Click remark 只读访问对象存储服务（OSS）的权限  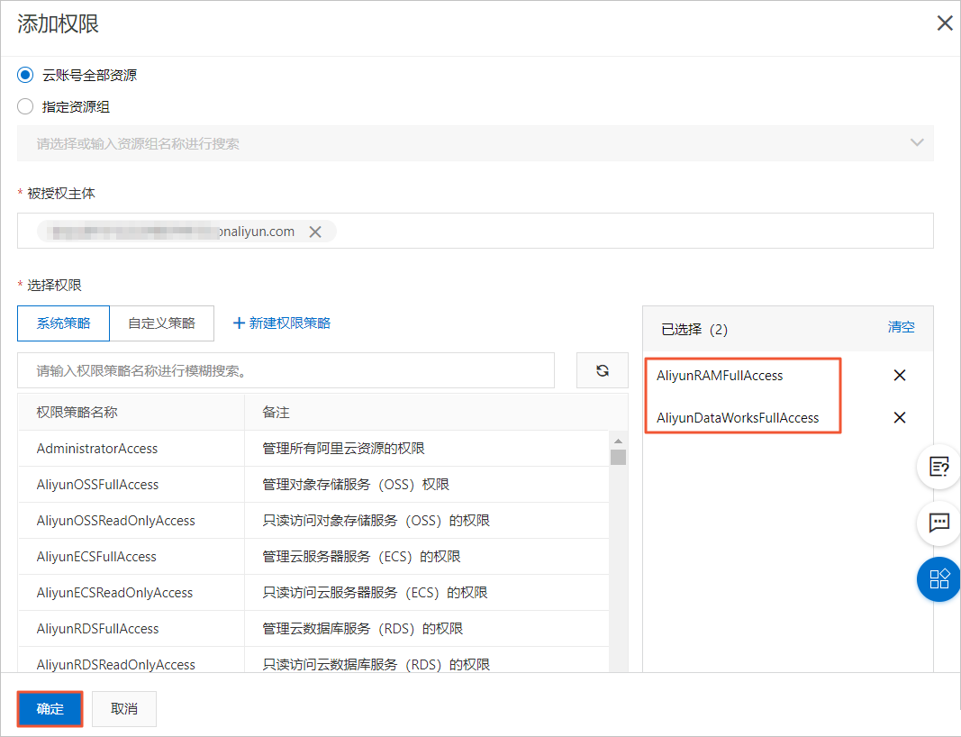[x=376, y=521]
